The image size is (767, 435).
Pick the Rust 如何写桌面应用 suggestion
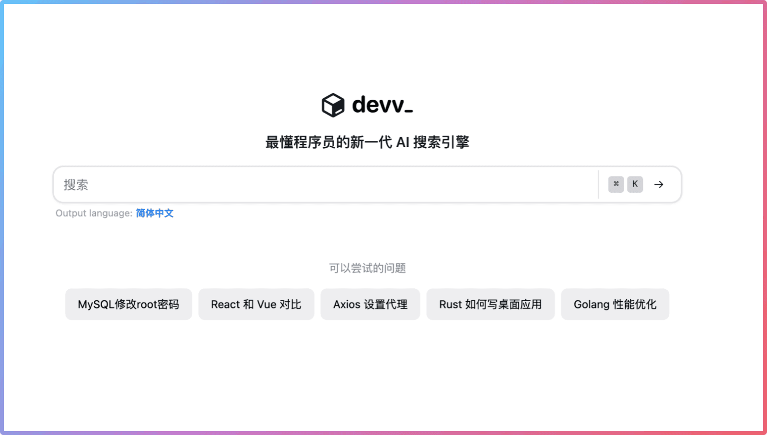[x=490, y=304]
